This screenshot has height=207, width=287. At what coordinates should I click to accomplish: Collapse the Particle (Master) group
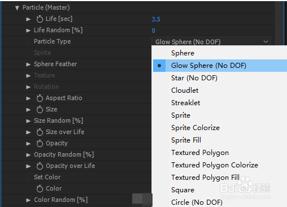pos(17,8)
